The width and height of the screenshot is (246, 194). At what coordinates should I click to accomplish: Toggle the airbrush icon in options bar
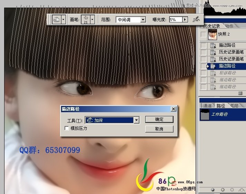(196, 19)
